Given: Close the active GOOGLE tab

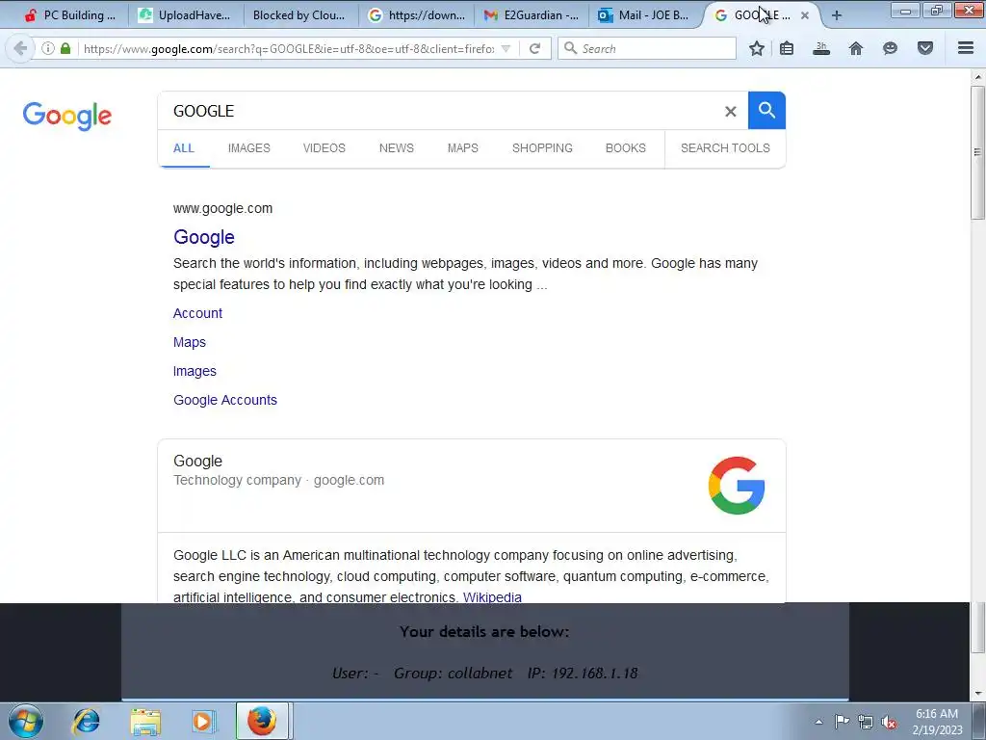Looking at the screenshot, I should tap(805, 15).
